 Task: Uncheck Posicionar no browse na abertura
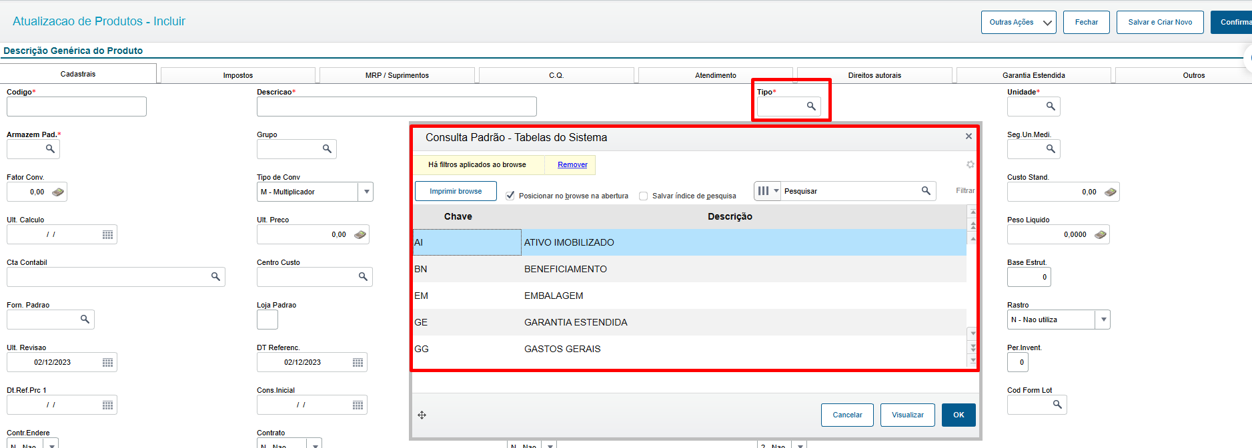[x=510, y=196]
